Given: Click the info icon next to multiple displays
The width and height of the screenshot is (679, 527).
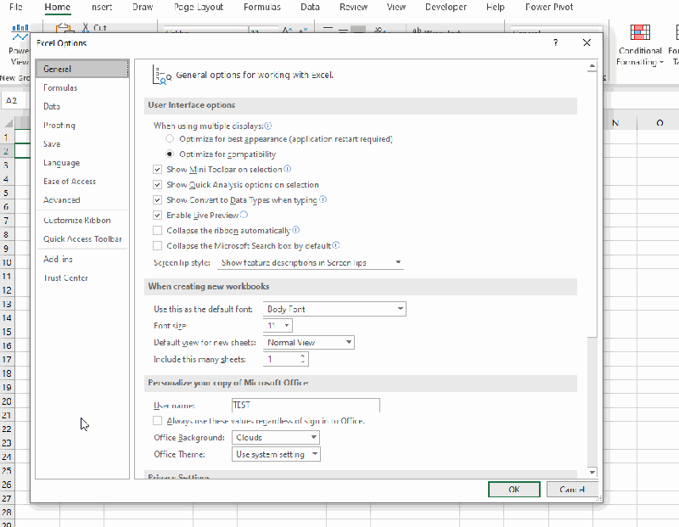Looking at the screenshot, I should coord(269,126).
